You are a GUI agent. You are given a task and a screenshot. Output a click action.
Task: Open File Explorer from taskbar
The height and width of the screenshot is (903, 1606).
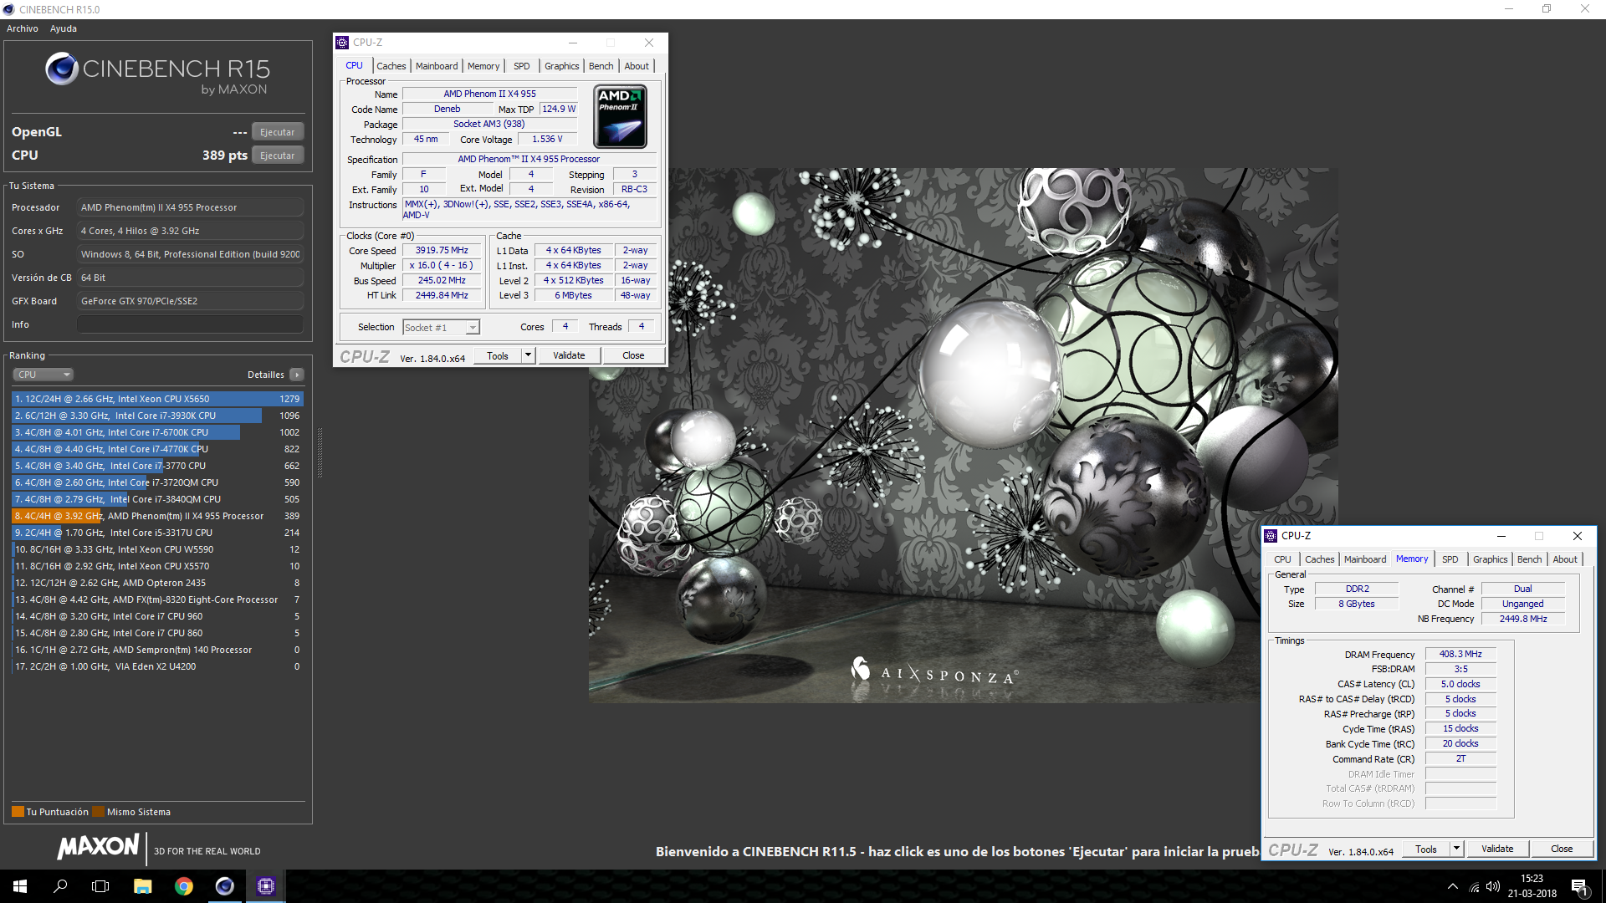142,886
